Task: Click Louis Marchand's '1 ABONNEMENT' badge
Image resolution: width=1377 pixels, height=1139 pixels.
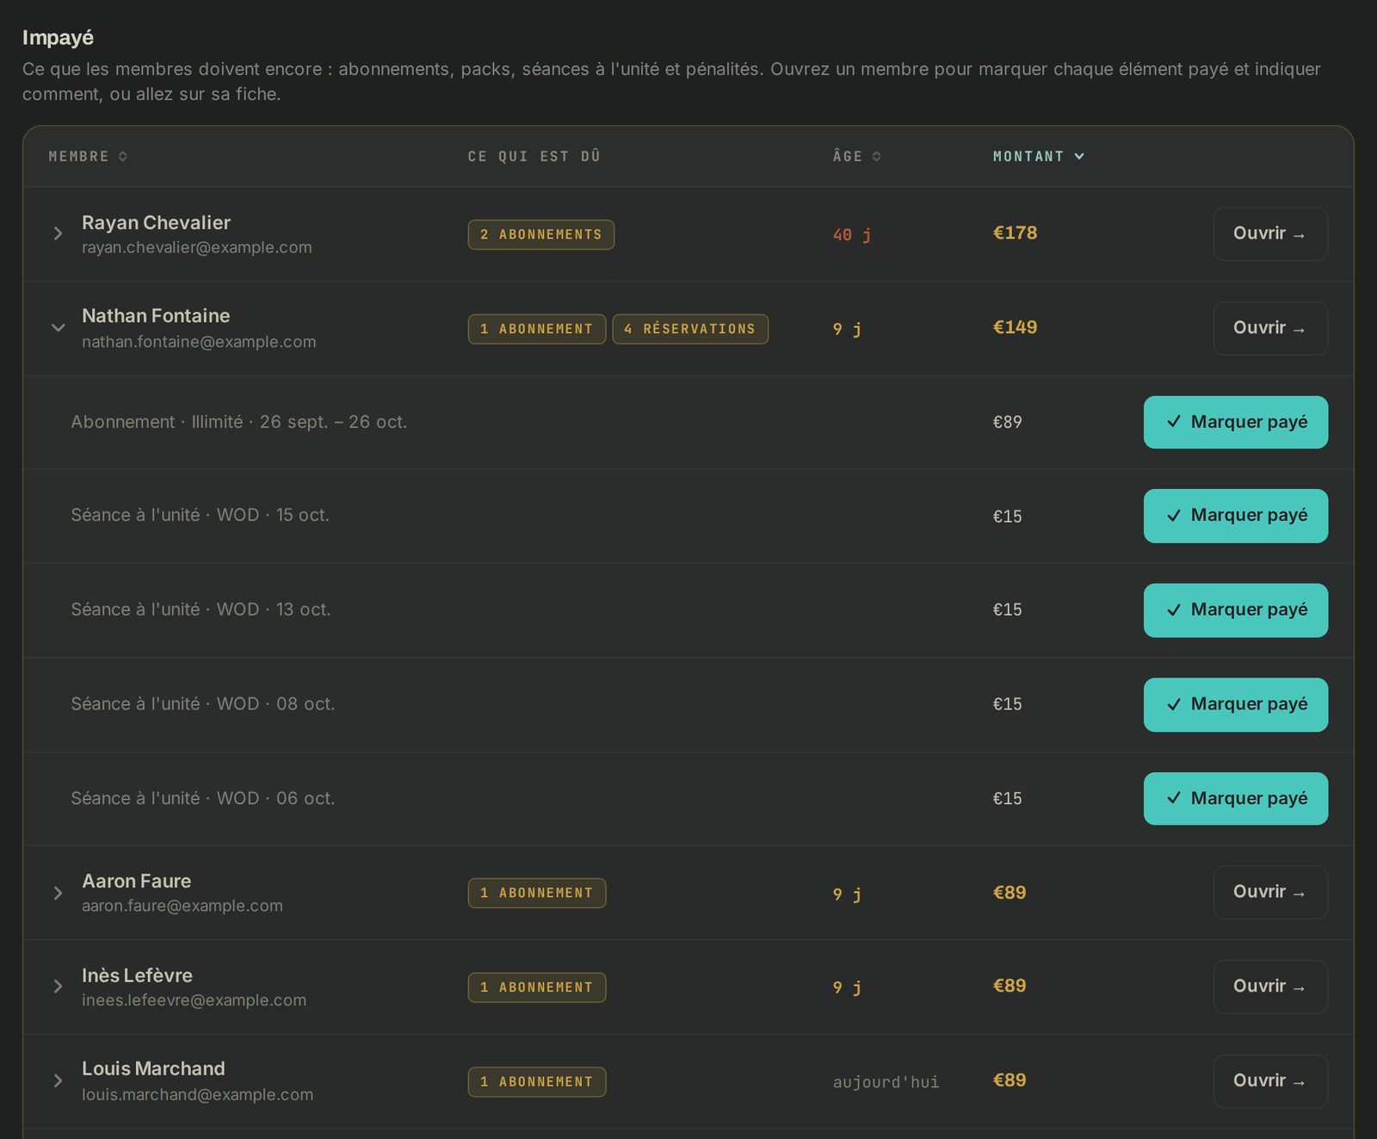Action: pyautogui.click(x=537, y=1082)
